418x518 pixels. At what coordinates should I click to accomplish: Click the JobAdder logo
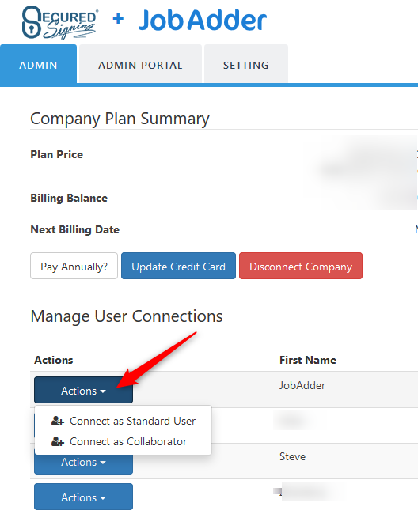point(203,20)
